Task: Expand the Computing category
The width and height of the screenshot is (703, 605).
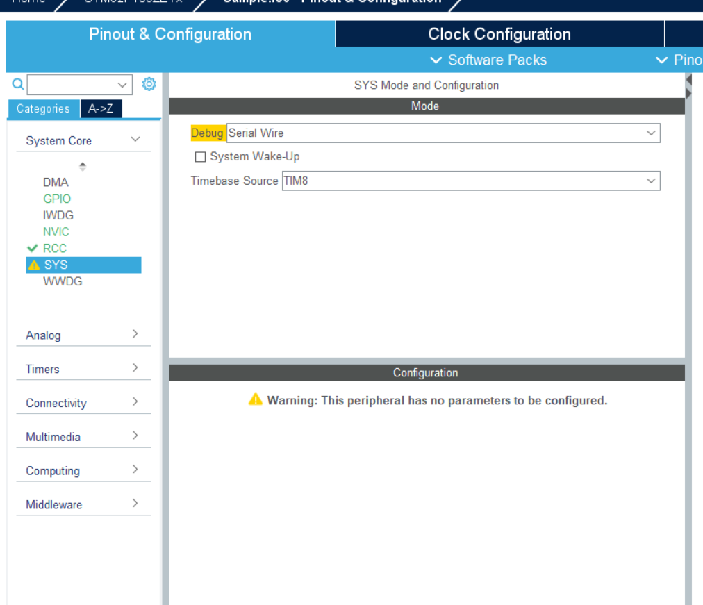Action: 83,470
